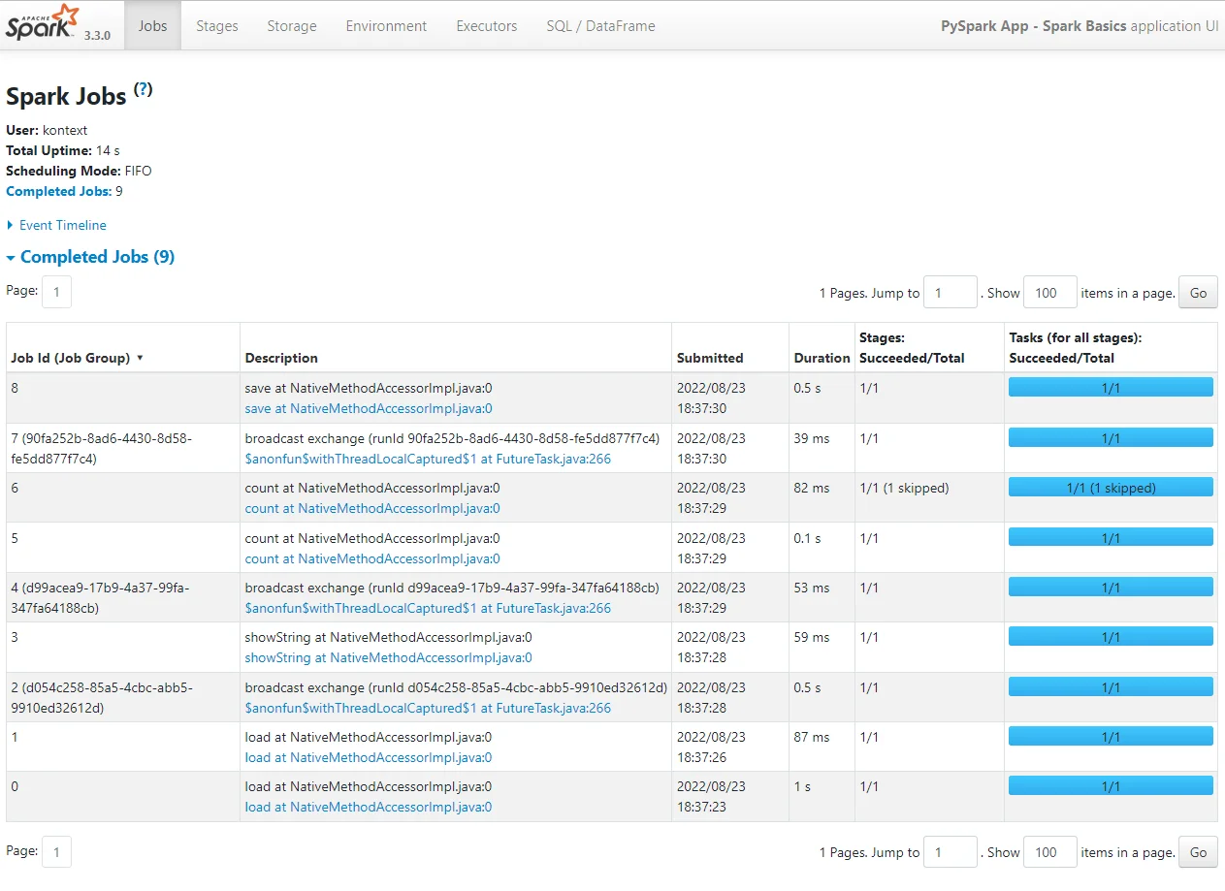Open the save job description link
This screenshot has height=891, width=1225.
pos(368,409)
